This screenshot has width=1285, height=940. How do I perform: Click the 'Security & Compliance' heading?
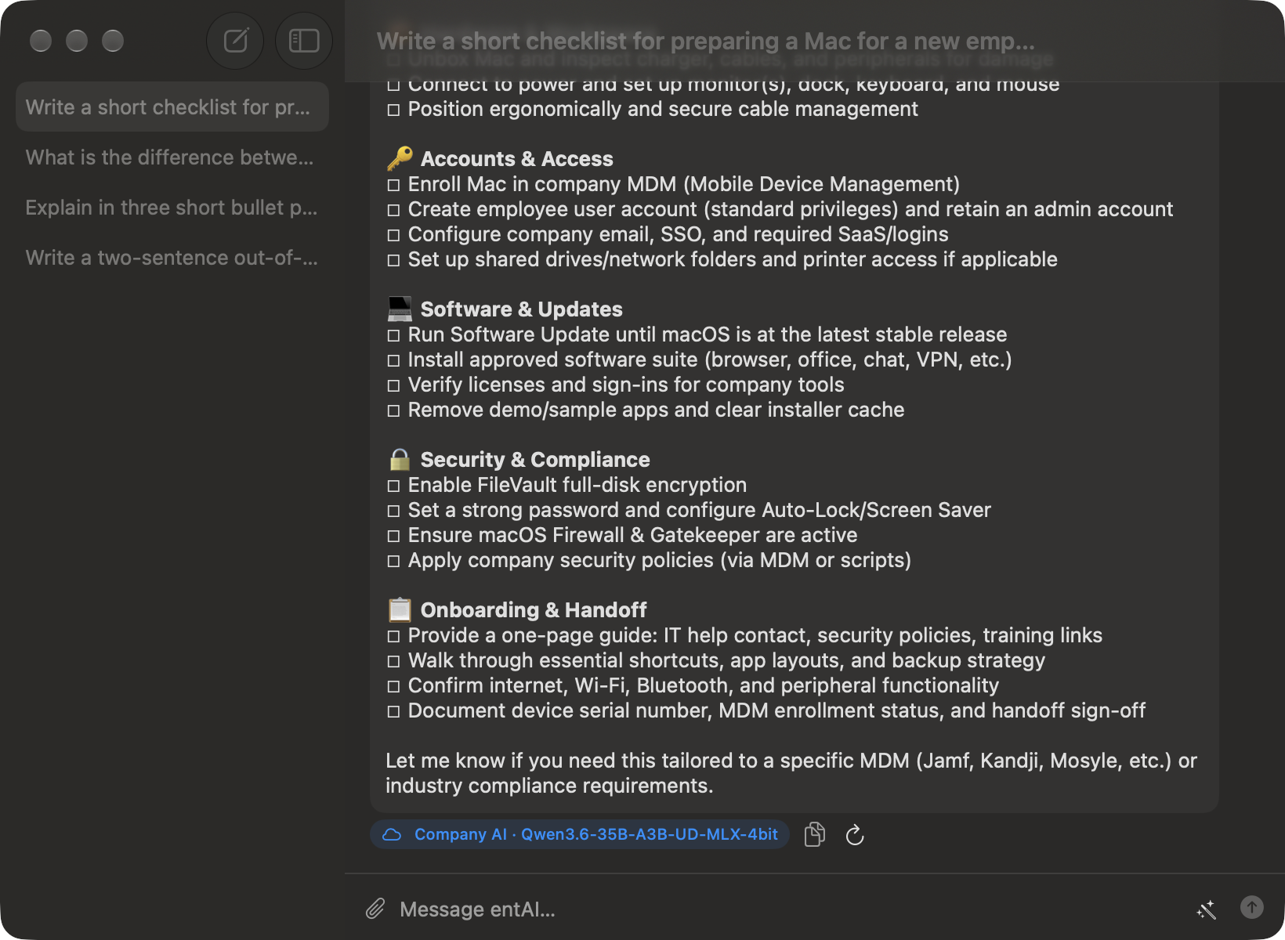[x=535, y=460]
